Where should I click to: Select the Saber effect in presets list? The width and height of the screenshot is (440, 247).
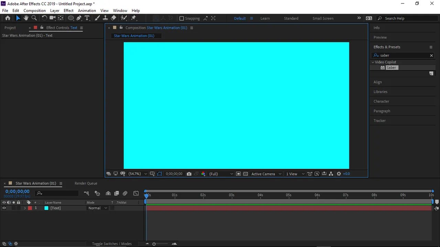[x=391, y=68]
